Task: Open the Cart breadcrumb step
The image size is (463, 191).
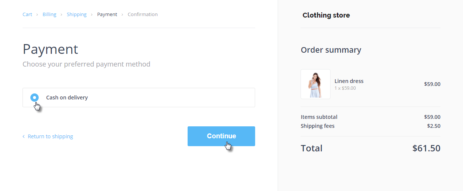Action: tap(27, 15)
